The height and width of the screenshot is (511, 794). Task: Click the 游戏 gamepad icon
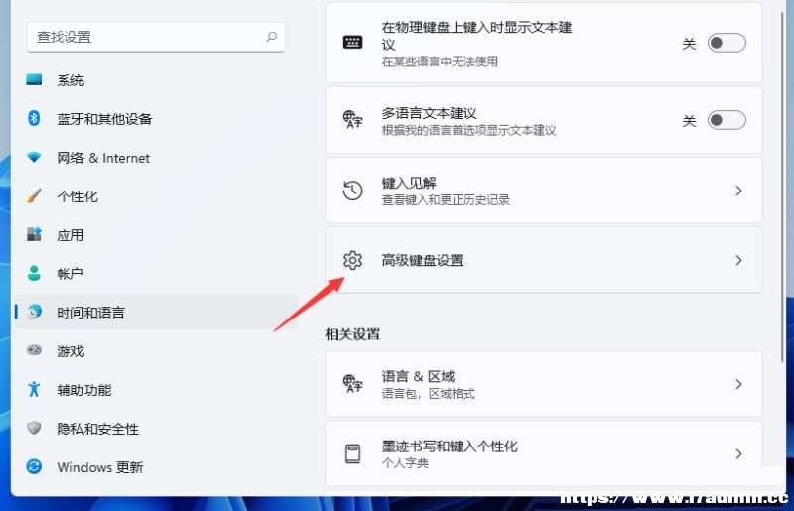click(34, 350)
